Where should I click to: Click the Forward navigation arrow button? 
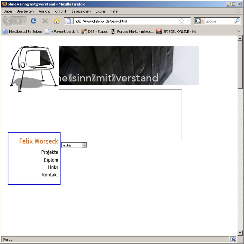click(18, 21)
